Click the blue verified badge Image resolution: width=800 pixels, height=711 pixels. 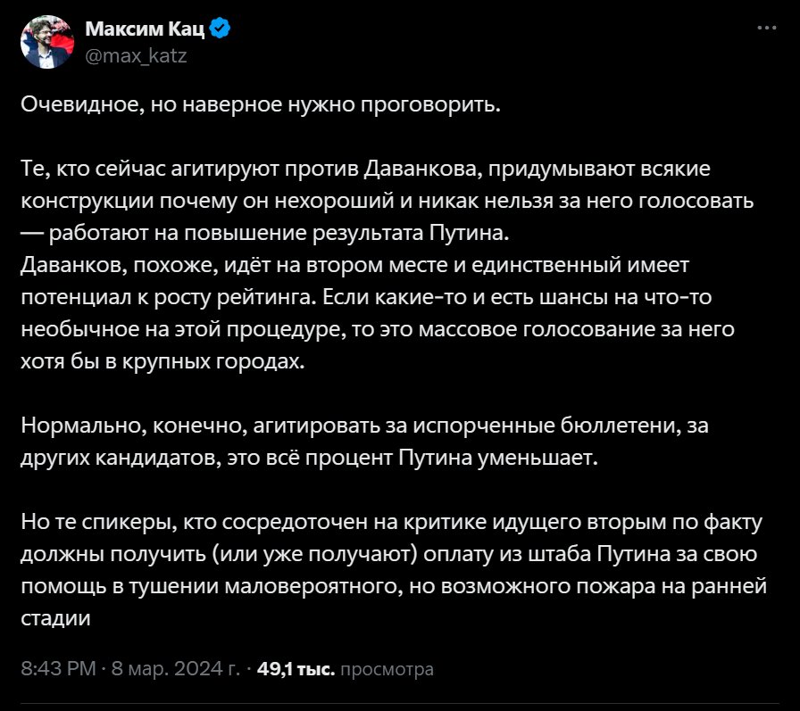point(221,29)
